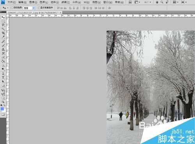Launch Bridge from the application bar
Screen dimensions: 195x144
point(130,2)
